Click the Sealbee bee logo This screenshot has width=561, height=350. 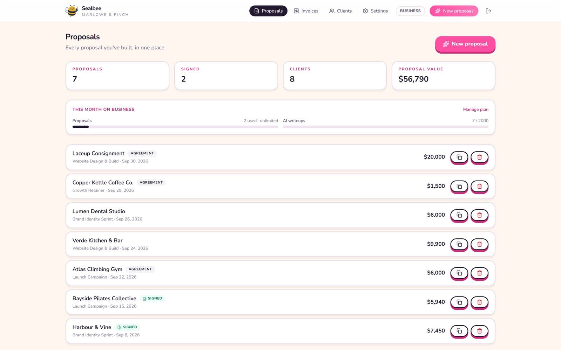pyautogui.click(x=72, y=11)
